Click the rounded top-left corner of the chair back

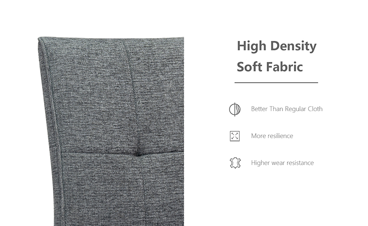pos(42,41)
